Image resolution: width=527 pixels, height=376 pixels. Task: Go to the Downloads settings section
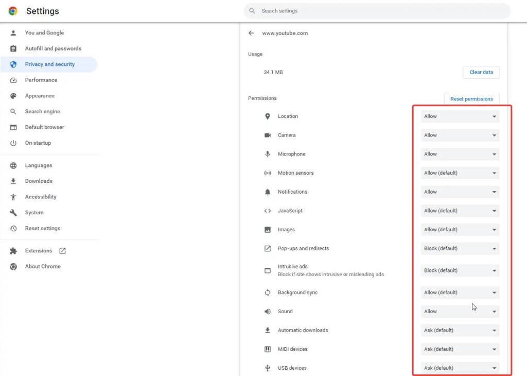pos(39,181)
